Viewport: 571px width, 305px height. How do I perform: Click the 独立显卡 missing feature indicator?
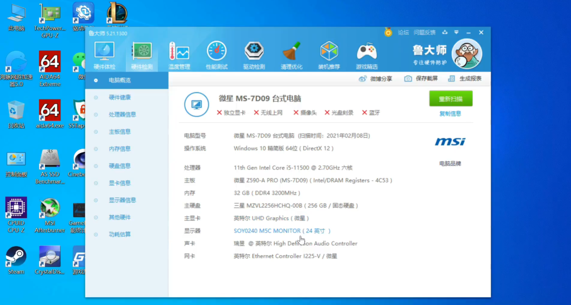(x=231, y=113)
